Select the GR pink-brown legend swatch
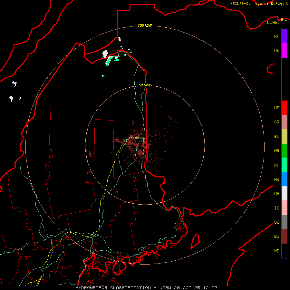Screen dimensions: 290x290 285,122
